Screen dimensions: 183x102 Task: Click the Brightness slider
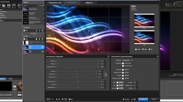pyautogui.click(x=77, y=71)
